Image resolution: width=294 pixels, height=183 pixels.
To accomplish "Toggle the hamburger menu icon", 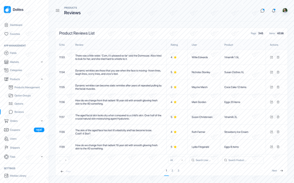I will (58, 11).
